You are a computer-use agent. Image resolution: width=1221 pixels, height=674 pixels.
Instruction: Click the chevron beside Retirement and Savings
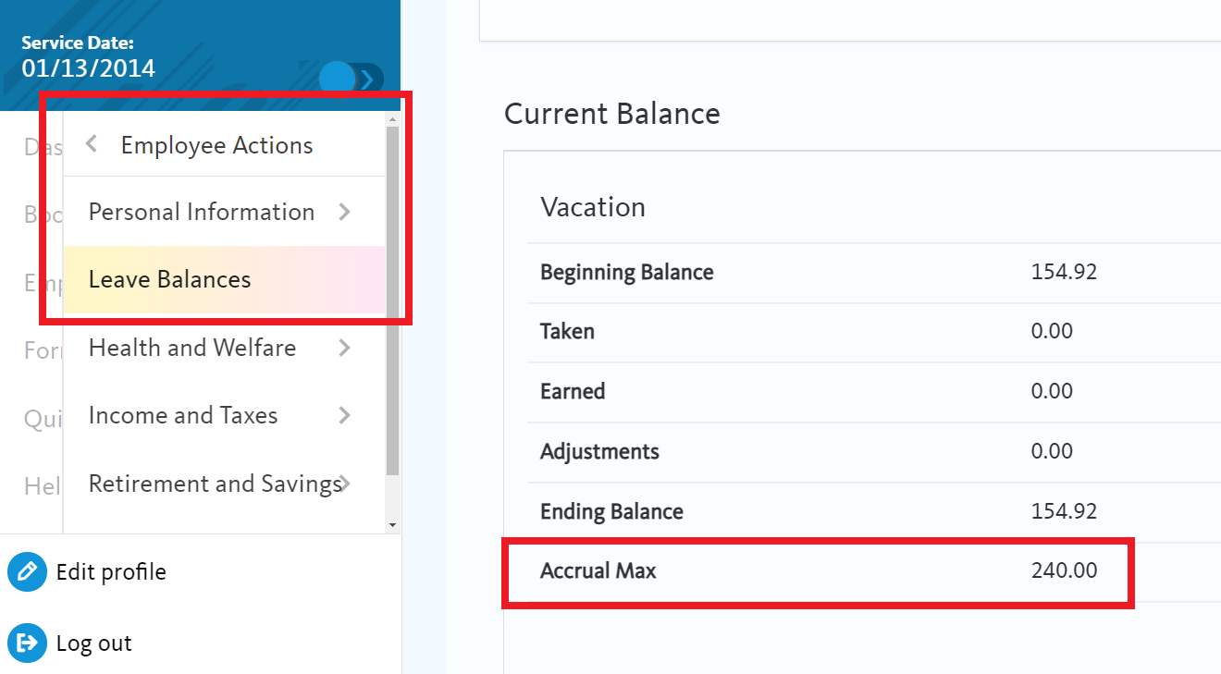tap(345, 483)
